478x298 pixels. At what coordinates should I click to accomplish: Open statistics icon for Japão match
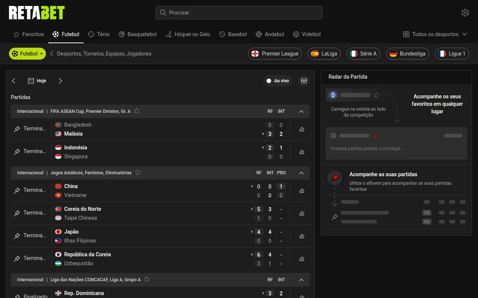pyautogui.click(x=302, y=236)
